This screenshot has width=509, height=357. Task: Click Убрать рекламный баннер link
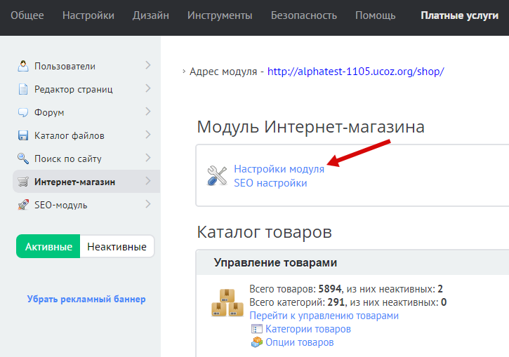coord(86,299)
